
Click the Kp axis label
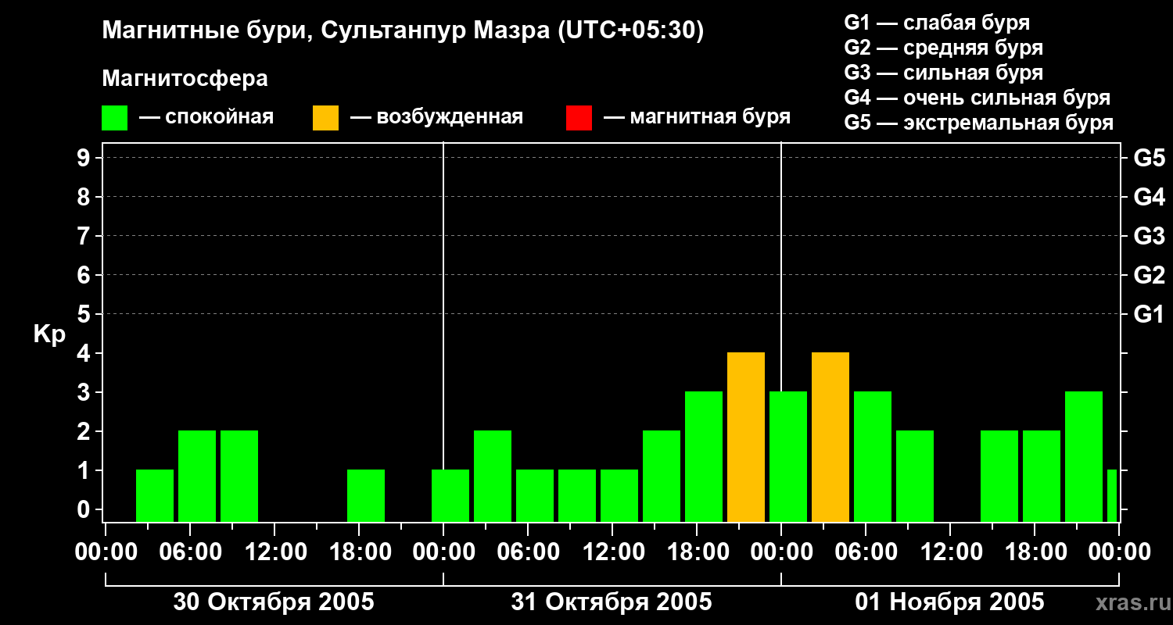click(49, 334)
